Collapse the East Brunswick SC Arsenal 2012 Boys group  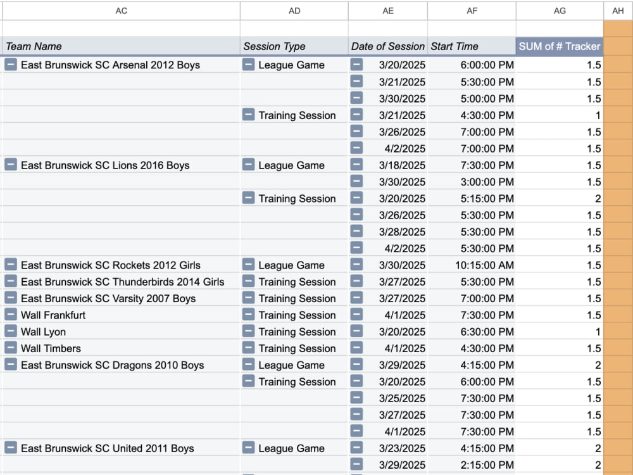click(x=11, y=64)
